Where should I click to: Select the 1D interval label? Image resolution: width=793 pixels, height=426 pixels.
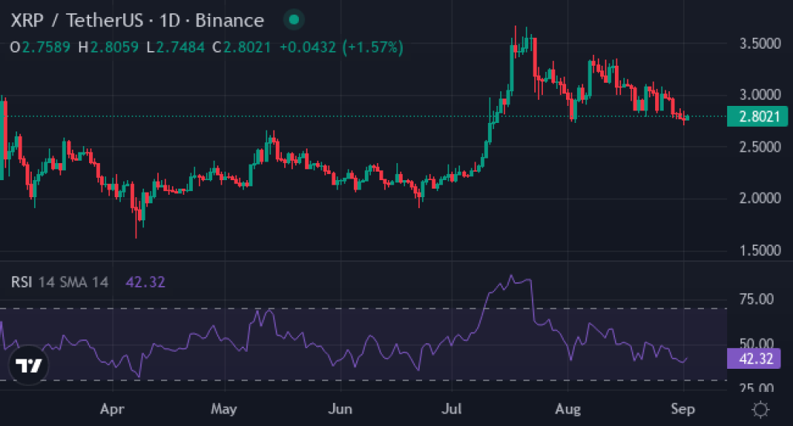click(170, 21)
